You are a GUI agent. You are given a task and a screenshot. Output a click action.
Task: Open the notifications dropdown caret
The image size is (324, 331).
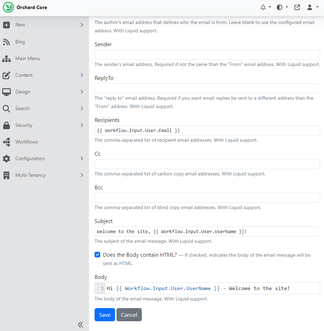pyautogui.click(x=270, y=7)
